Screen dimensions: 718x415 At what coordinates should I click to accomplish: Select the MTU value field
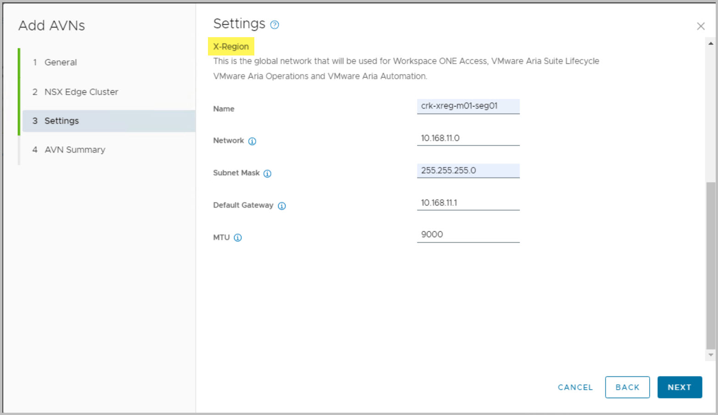tap(468, 234)
